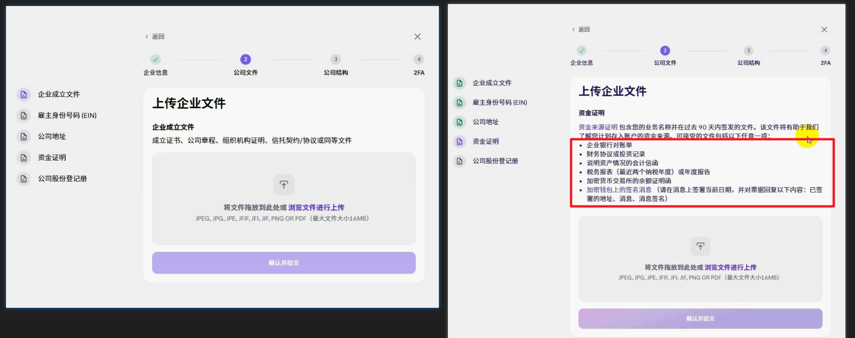Select 雇主身份号码 (EIN) label in right sidebar

[x=500, y=103]
